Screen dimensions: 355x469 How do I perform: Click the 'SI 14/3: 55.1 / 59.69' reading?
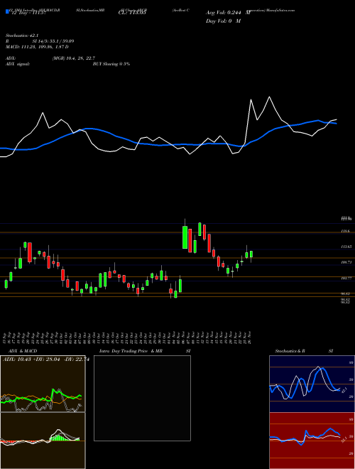[x=53, y=41]
